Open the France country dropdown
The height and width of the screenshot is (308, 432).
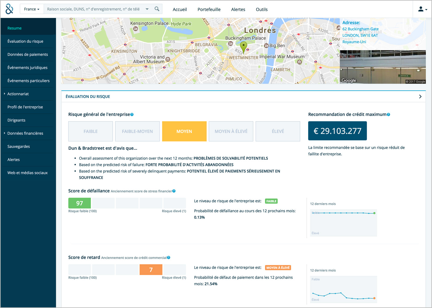[32, 9]
